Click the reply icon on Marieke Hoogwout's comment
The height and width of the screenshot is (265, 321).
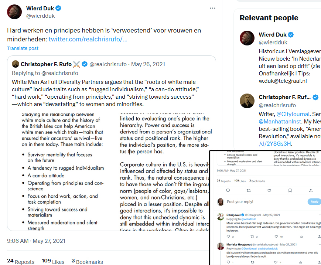[x=228, y=262]
